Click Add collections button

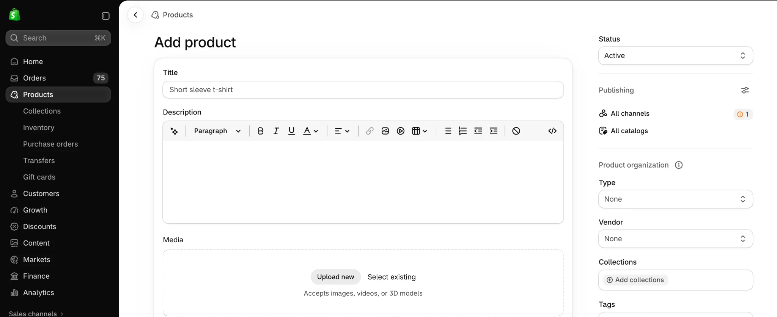[635, 280]
